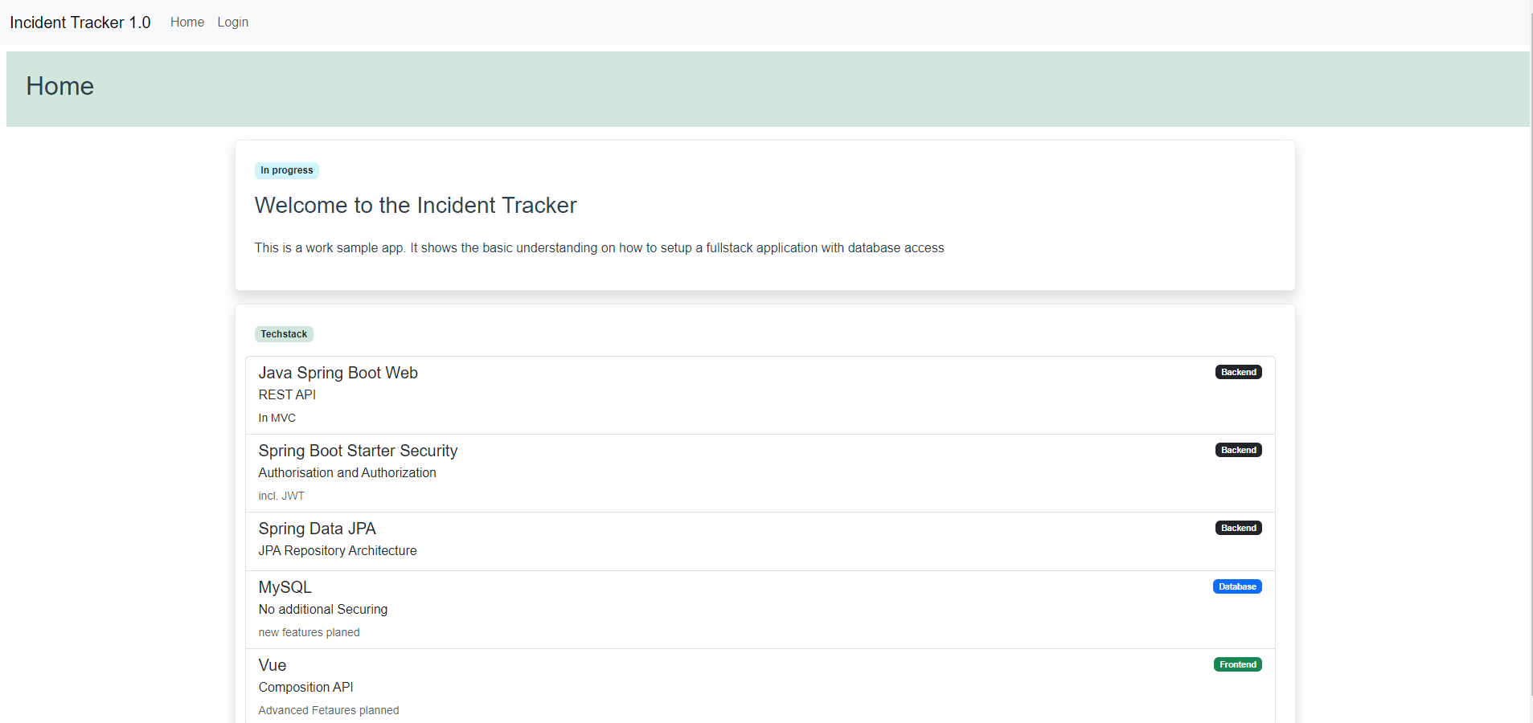
Task: Click the Backend badge next to Java Spring Boot Web
Action: pyautogui.click(x=1237, y=372)
